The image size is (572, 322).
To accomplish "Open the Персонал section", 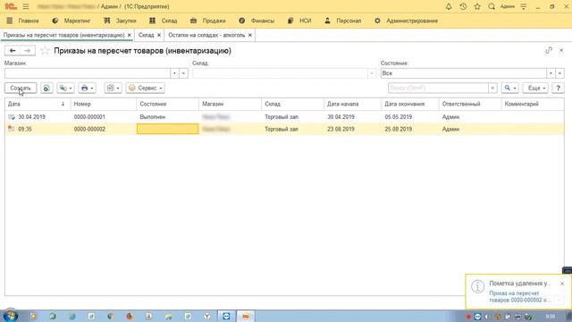I will pos(343,21).
